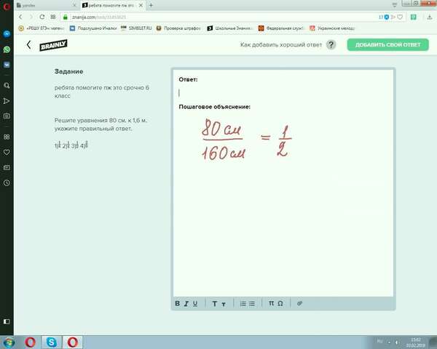437x349 pixels.
Task: Click the green extension icon in the toolbar
Action: 413,17
